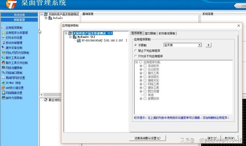Open the 全天候 time period dropdown
This screenshot has height=146, width=246.
click(x=199, y=45)
